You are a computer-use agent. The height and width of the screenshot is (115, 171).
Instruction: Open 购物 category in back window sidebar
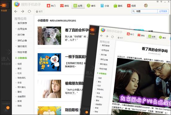(x=19, y=106)
